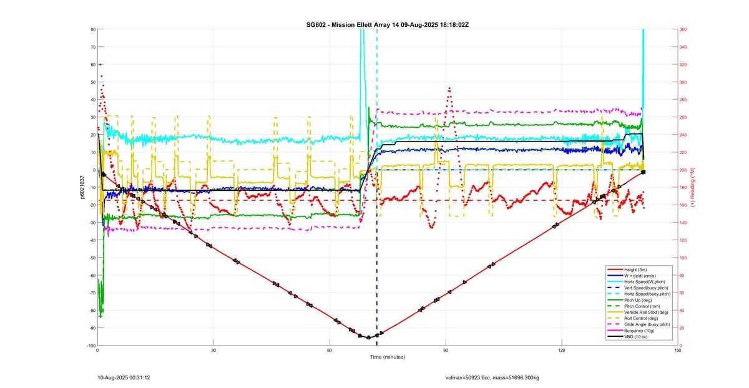749x388 pixels.
Task: Click the black line sample beside VBD (10 cc)
Action: click(x=614, y=336)
